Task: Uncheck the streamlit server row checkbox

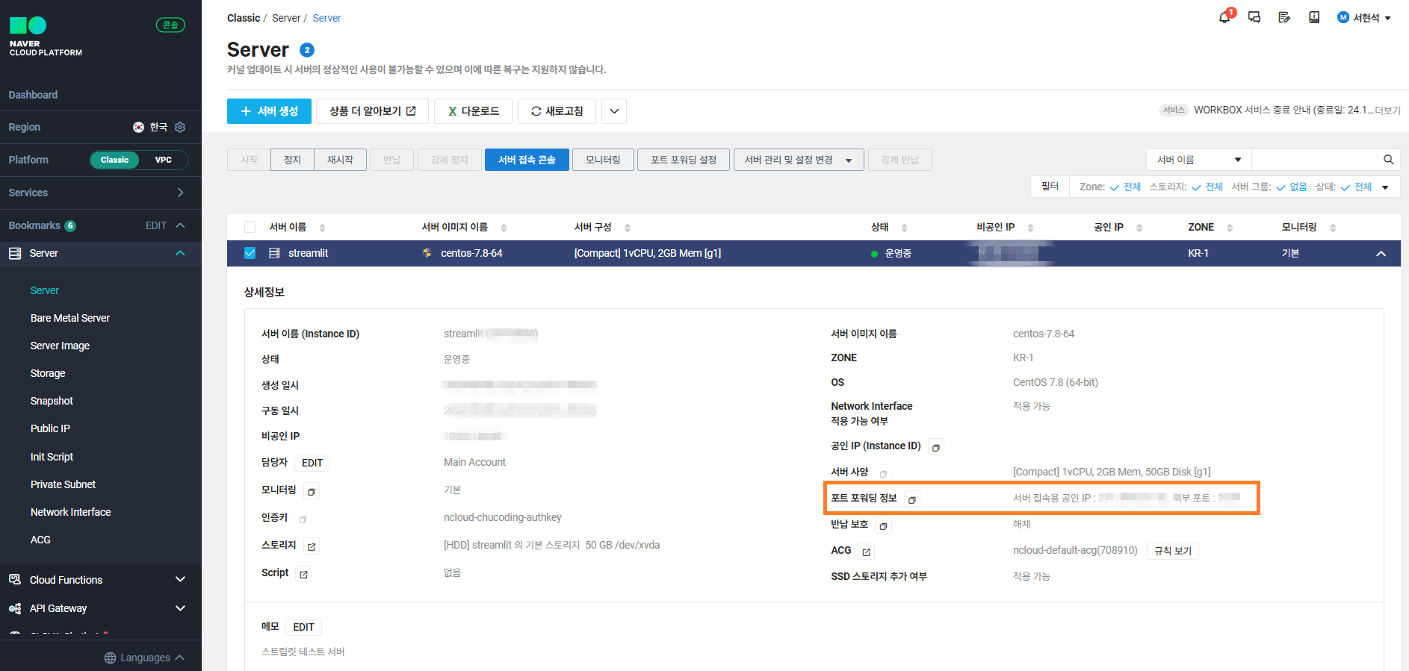Action: click(250, 253)
